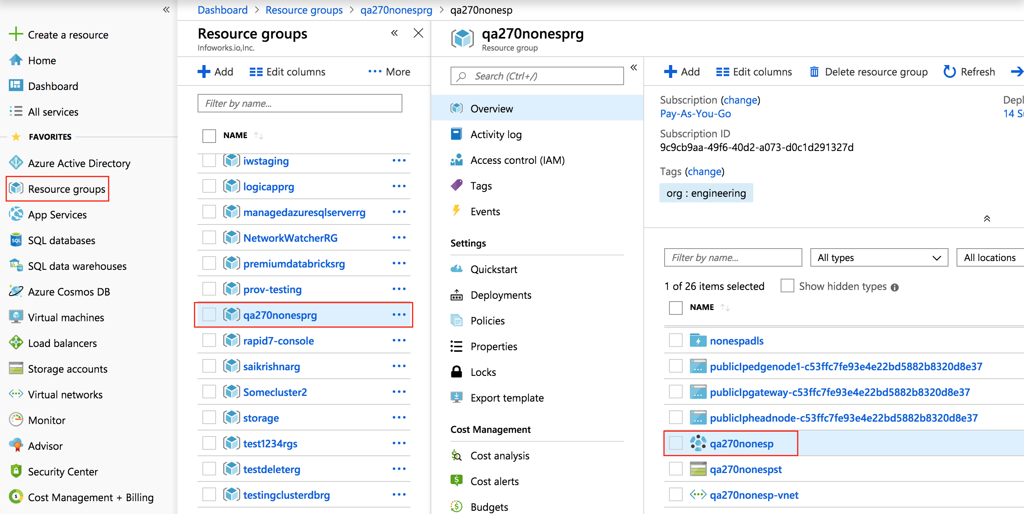The width and height of the screenshot is (1024, 514).
Task: Click the Refresh circular arrow icon
Action: pyautogui.click(x=949, y=71)
